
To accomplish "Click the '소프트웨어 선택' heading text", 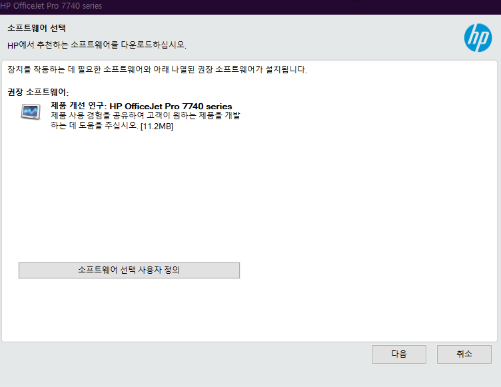I will point(37,28).
